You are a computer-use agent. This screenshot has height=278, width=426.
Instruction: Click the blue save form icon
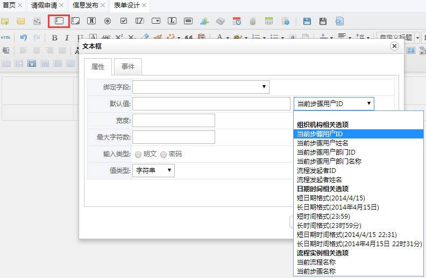point(307,21)
